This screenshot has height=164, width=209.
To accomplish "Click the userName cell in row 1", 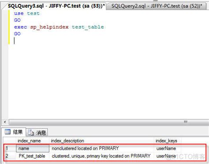I will pyautogui.click(x=166, y=149).
